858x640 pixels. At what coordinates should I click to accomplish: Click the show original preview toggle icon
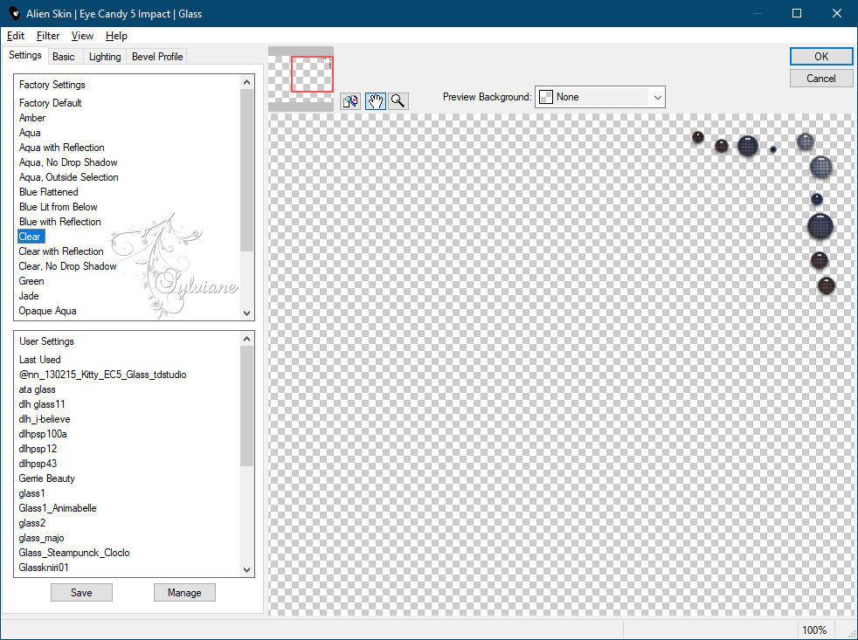coord(350,101)
